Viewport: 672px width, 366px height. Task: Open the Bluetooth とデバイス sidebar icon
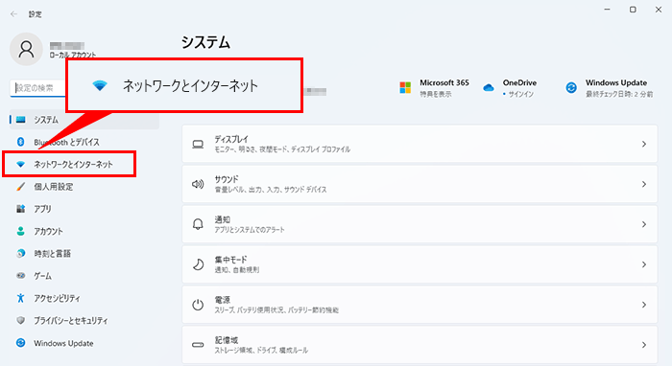[x=20, y=142]
